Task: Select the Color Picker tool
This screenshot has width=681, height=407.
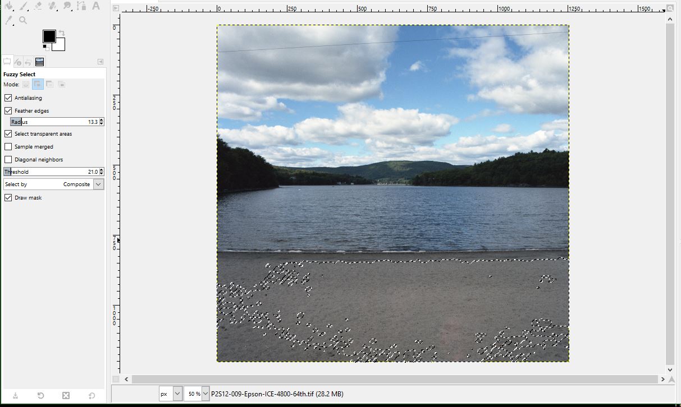Action: [x=9, y=20]
